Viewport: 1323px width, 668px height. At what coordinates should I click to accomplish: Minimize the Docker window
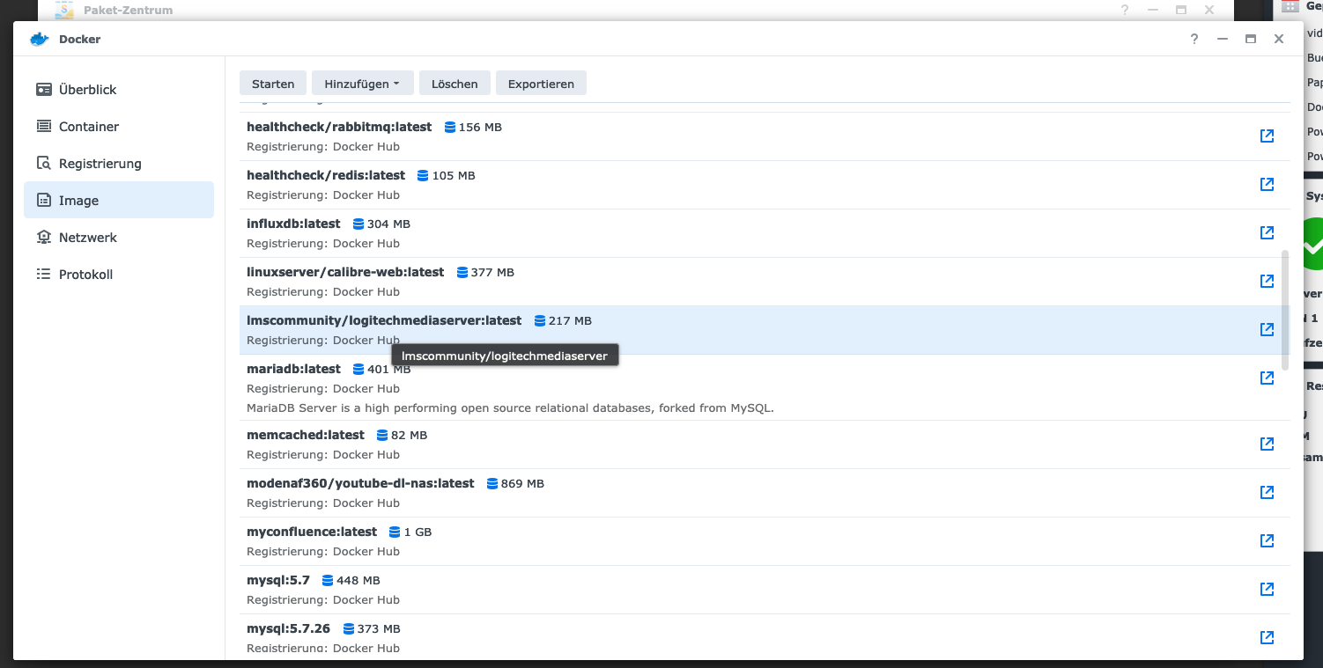(x=1223, y=39)
